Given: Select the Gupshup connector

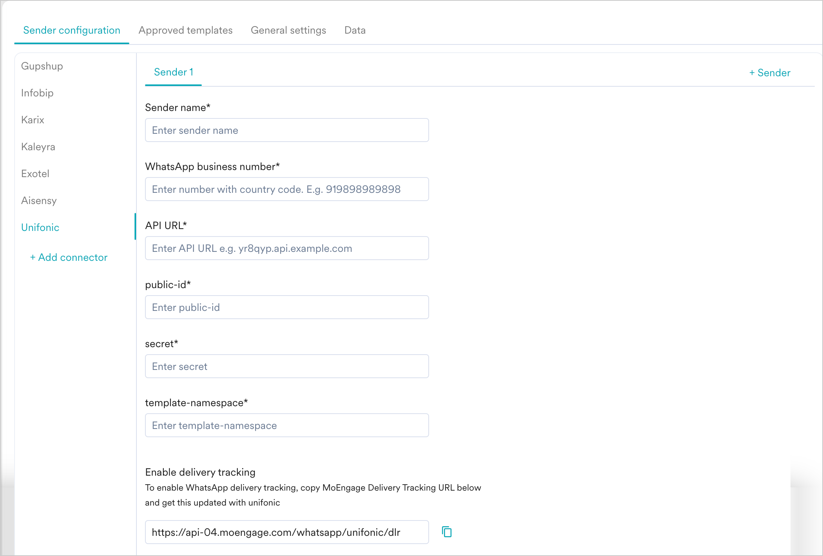Looking at the screenshot, I should click(41, 66).
